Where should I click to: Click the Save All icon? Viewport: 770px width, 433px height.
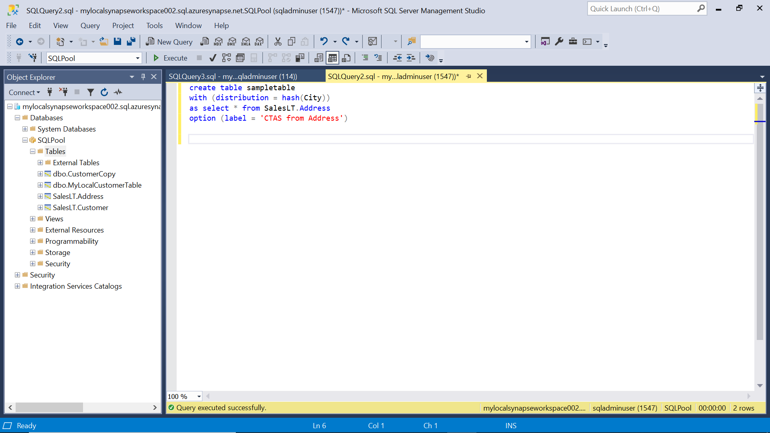click(x=131, y=42)
